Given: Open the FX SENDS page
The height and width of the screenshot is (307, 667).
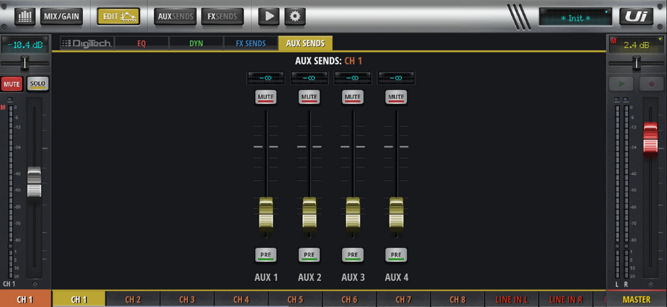Looking at the screenshot, I should 223,16.
